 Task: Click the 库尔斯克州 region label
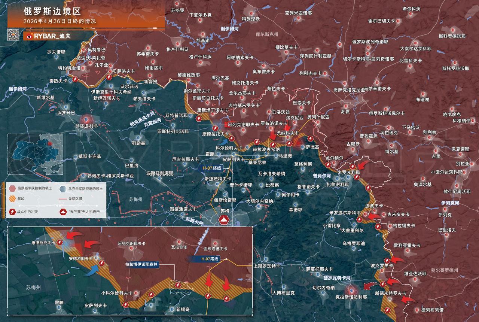[x=267, y=34]
